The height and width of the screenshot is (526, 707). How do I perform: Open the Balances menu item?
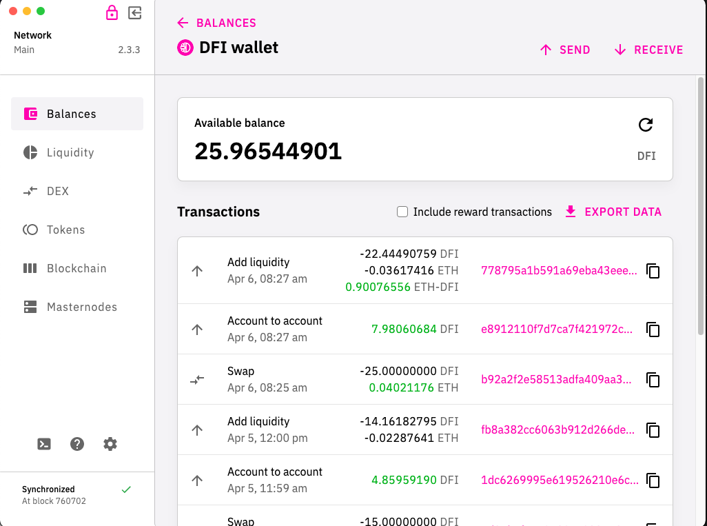click(x=77, y=114)
